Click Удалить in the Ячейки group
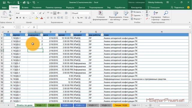The width and height of the screenshot is (192, 108). tap(136, 15)
